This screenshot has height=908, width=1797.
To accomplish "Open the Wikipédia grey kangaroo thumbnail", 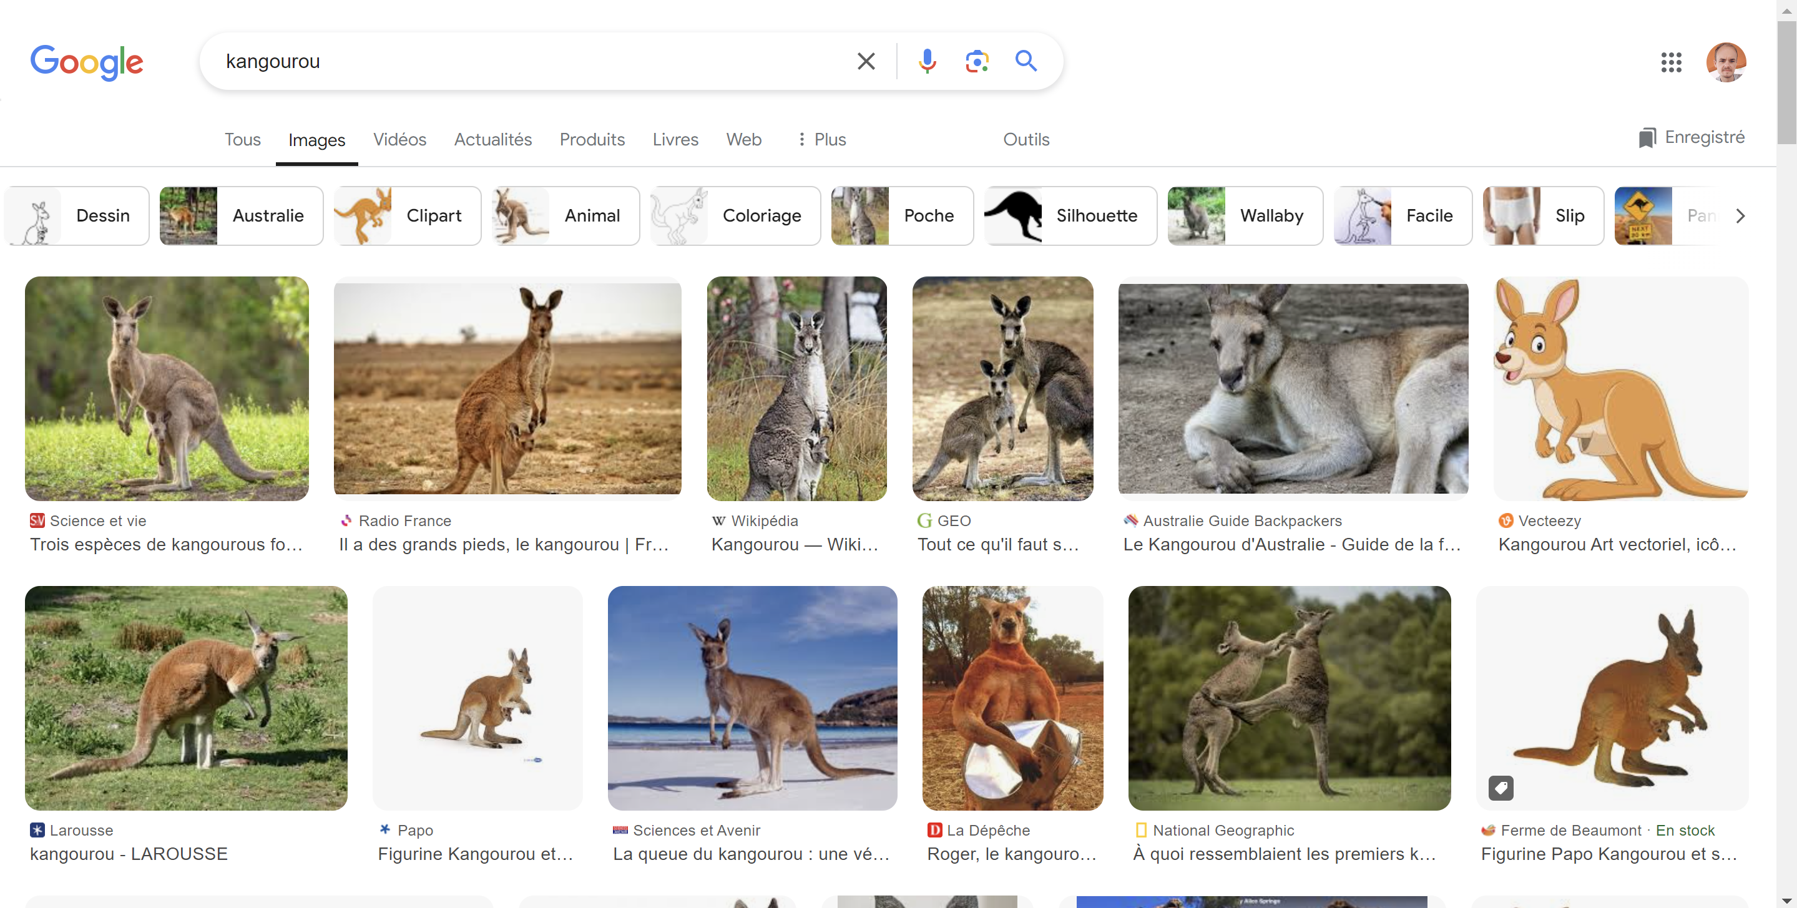I will (x=796, y=388).
